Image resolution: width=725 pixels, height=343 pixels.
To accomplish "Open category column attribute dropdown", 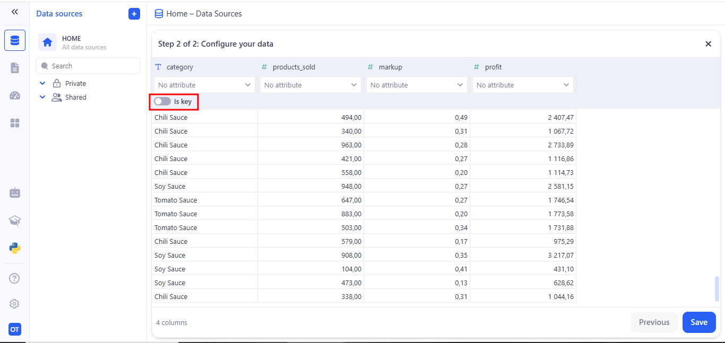I will click(x=204, y=85).
